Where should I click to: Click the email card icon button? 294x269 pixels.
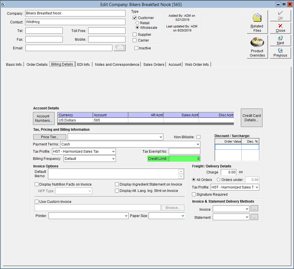pyautogui.click(x=119, y=48)
